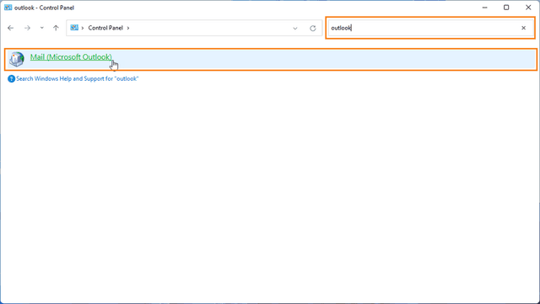Open the recent locations dropdown arrow

coord(41,28)
